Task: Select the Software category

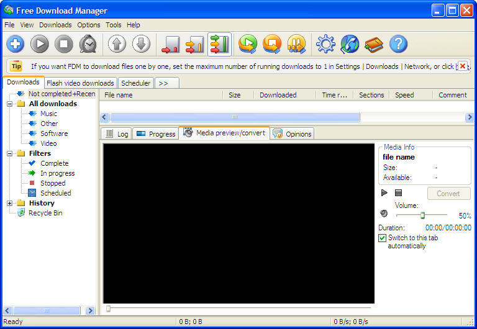Action: pos(54,133)
